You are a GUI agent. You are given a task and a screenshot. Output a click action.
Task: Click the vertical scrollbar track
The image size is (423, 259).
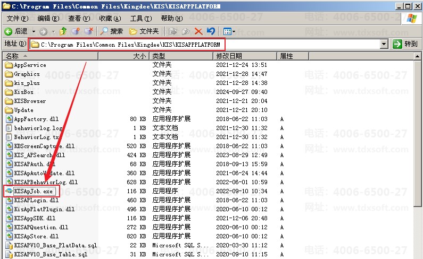(x=417, y=231)
